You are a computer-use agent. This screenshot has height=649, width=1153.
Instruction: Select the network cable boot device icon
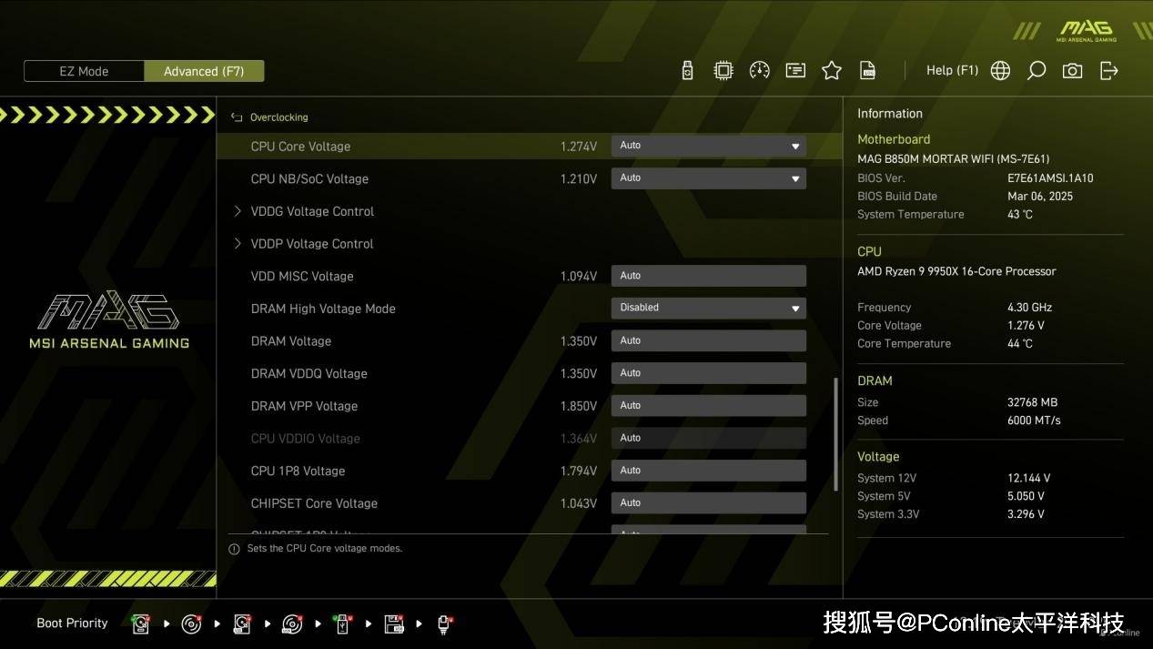coord(445,624)
